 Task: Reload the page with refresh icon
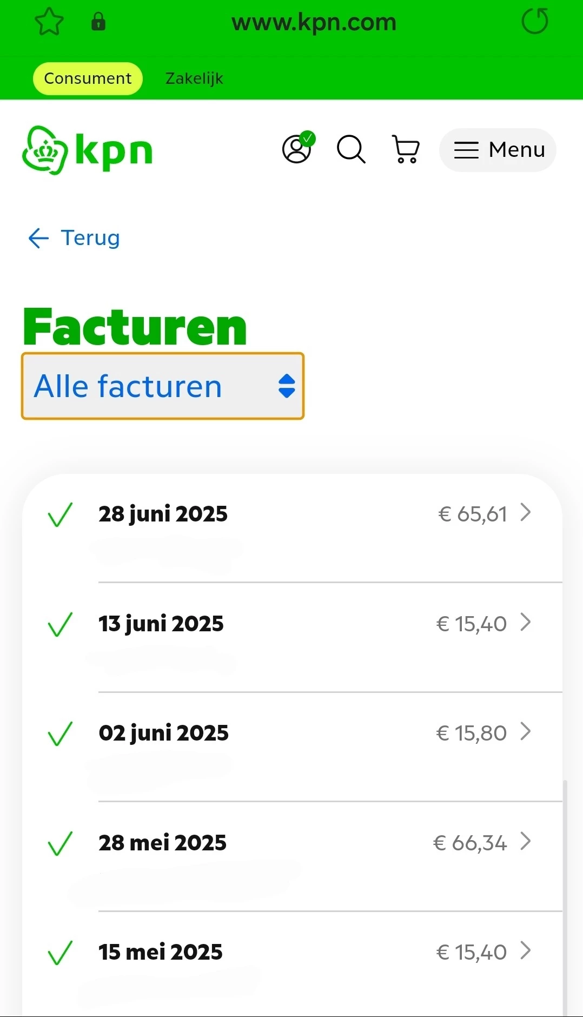(x=534, y=22)
